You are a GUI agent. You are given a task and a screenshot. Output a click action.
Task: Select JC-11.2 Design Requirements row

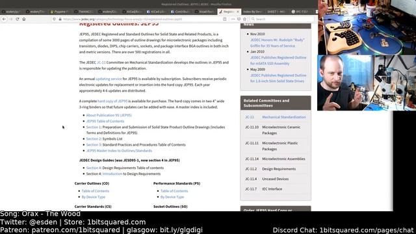276,169
